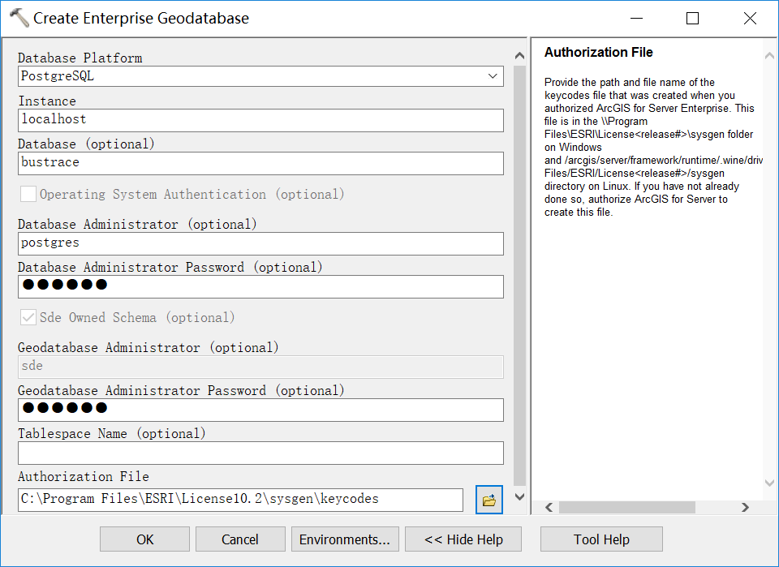Browse for the authorization file via folder icon
The image size is (779, 567).
(x=488, y=500)
